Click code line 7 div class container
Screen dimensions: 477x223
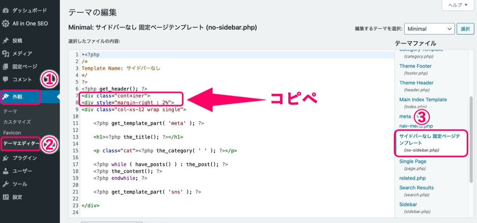[116, 96]
